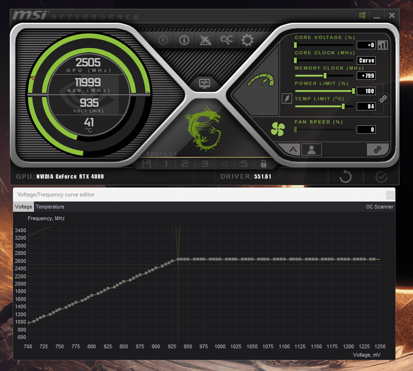
Task: Click the MSI dragon logo
Action: pos(203,128)
